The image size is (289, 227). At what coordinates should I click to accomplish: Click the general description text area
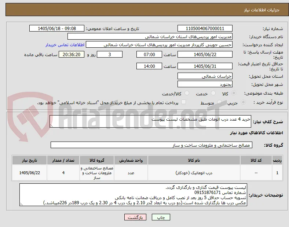point(150,121)
